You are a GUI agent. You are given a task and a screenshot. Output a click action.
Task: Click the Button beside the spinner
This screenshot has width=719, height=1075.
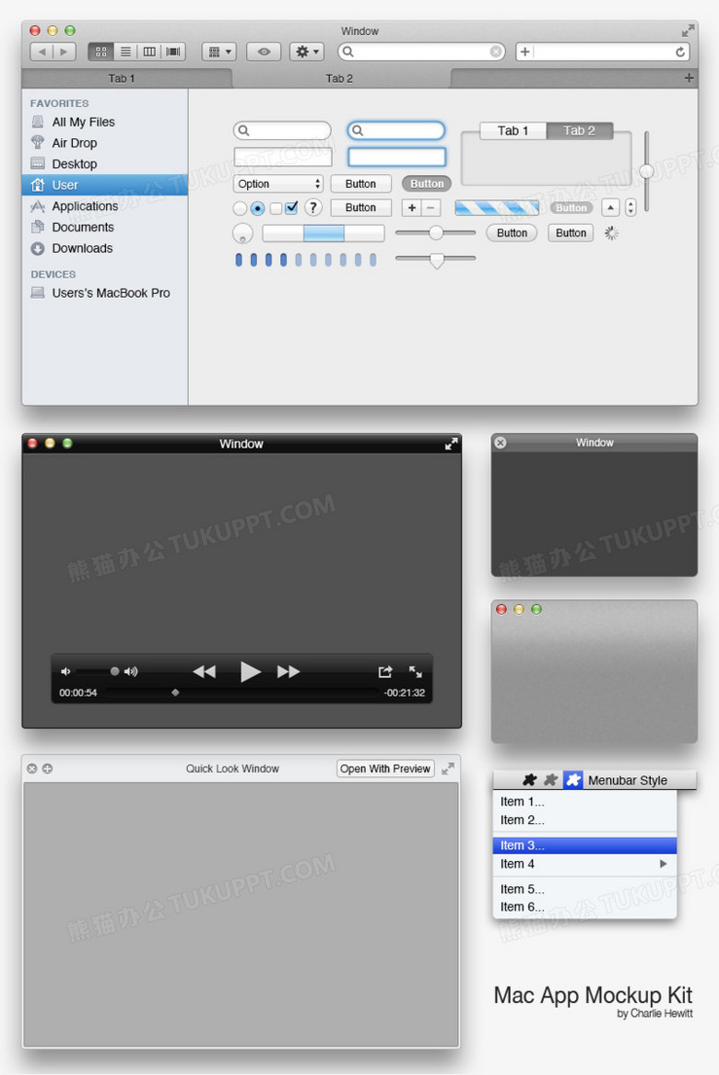[571, 233]
